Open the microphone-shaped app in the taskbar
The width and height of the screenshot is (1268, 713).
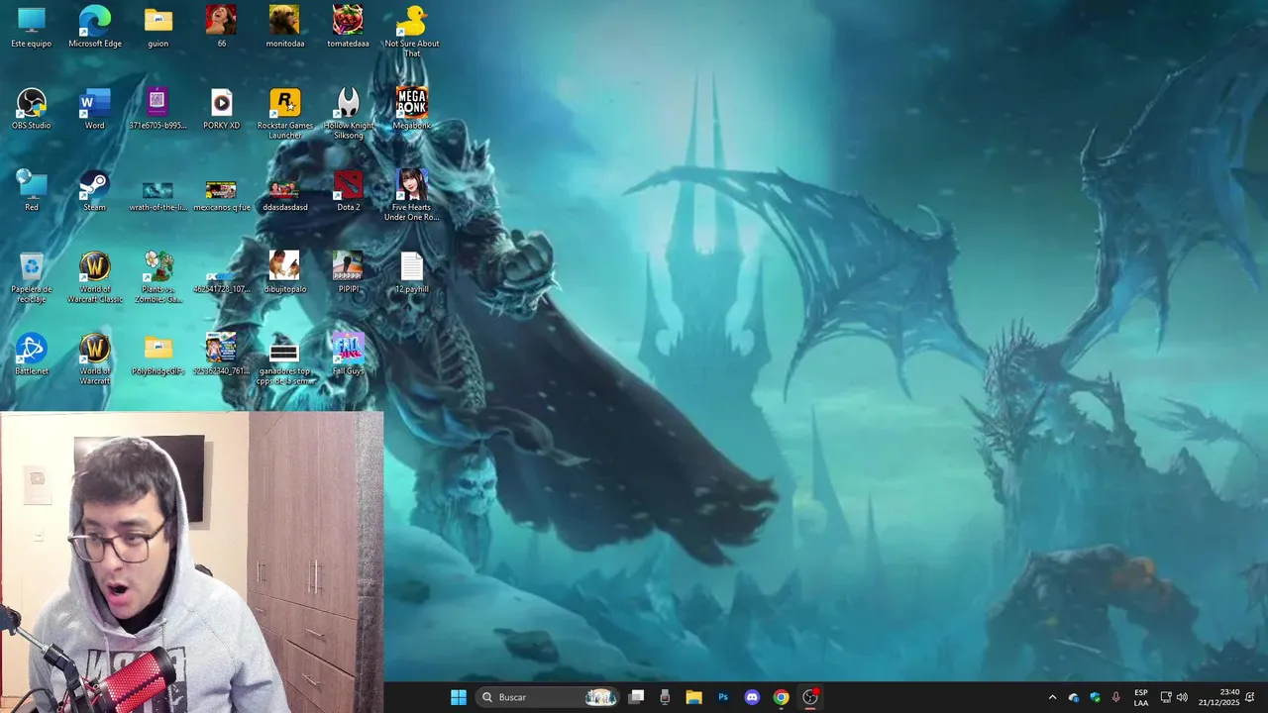click(665, 697)
